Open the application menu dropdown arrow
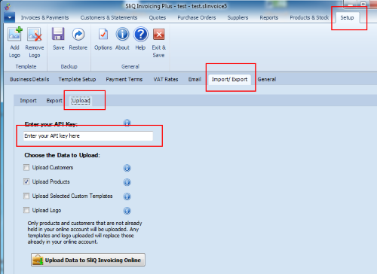 [10, 17]
